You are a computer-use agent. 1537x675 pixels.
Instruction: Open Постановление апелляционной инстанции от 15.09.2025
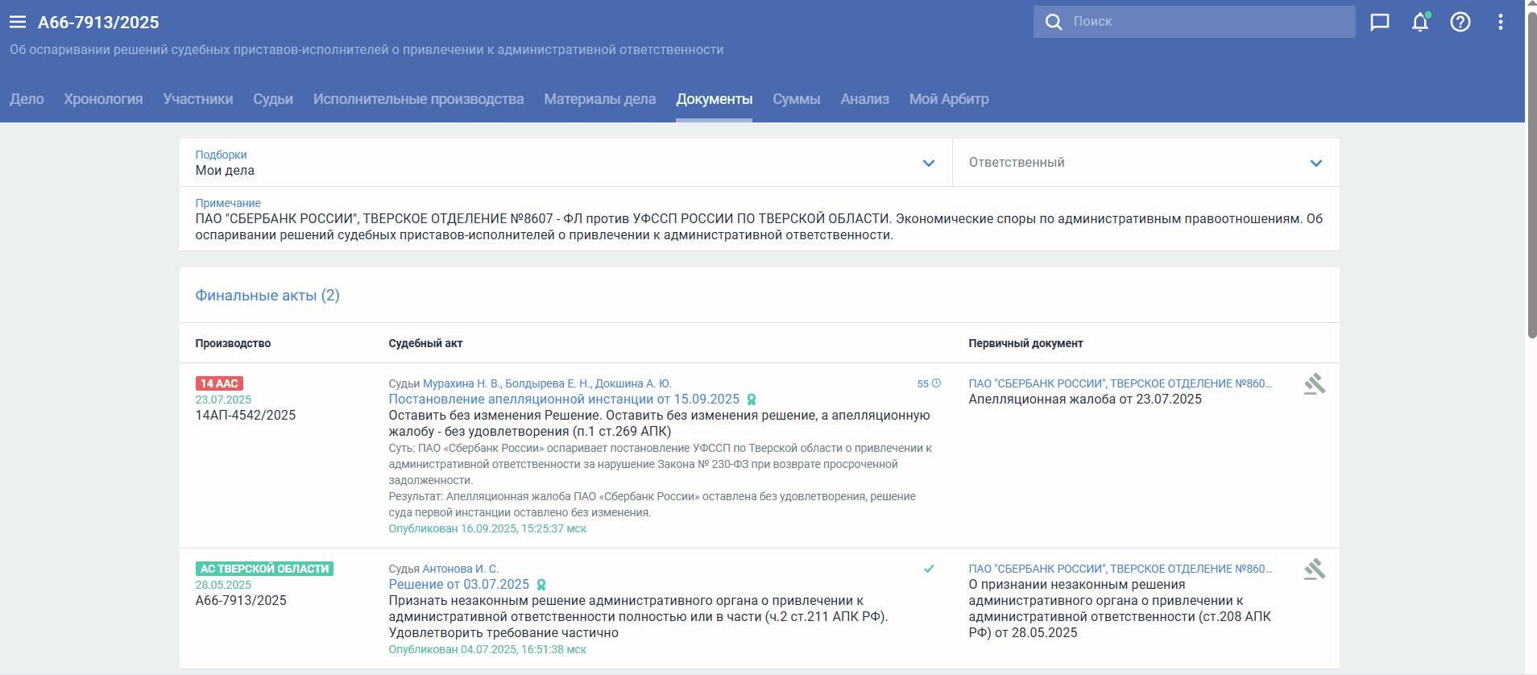click(x=564, y=400)
